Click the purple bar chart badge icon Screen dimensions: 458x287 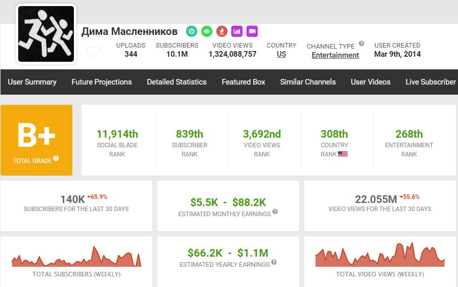click(x=237, y=31)
